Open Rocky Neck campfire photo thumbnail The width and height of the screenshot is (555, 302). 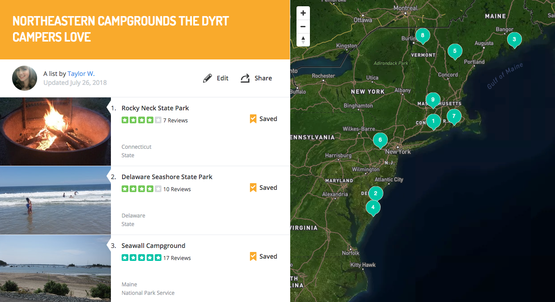coord(55,132)
